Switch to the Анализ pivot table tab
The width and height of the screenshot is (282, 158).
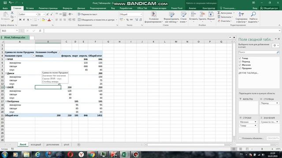[x=193, y=8]
